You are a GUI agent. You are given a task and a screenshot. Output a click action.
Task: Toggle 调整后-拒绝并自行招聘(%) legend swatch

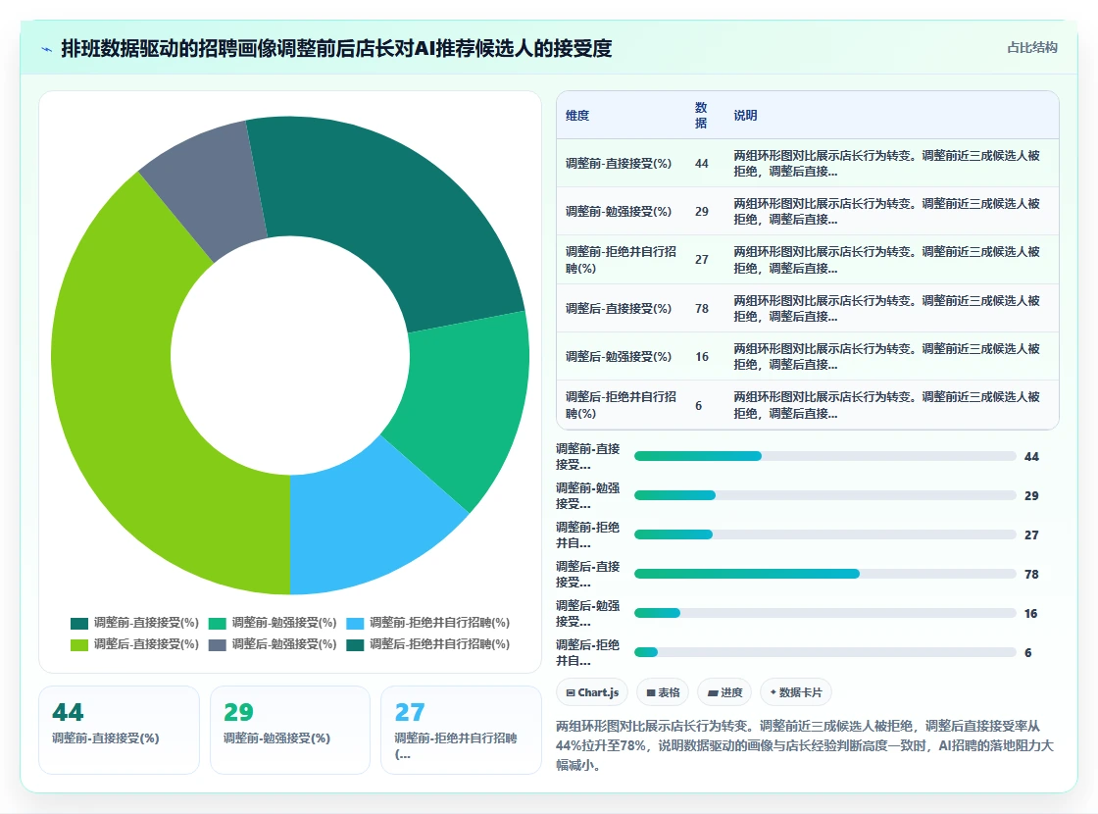point(355,644)
